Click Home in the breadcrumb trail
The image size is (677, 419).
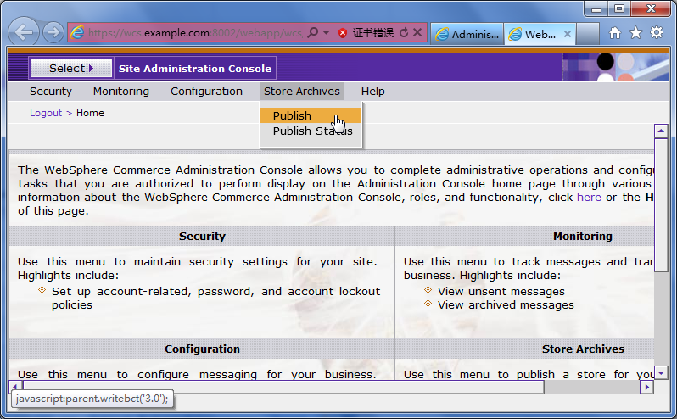[x=90, y=113]
